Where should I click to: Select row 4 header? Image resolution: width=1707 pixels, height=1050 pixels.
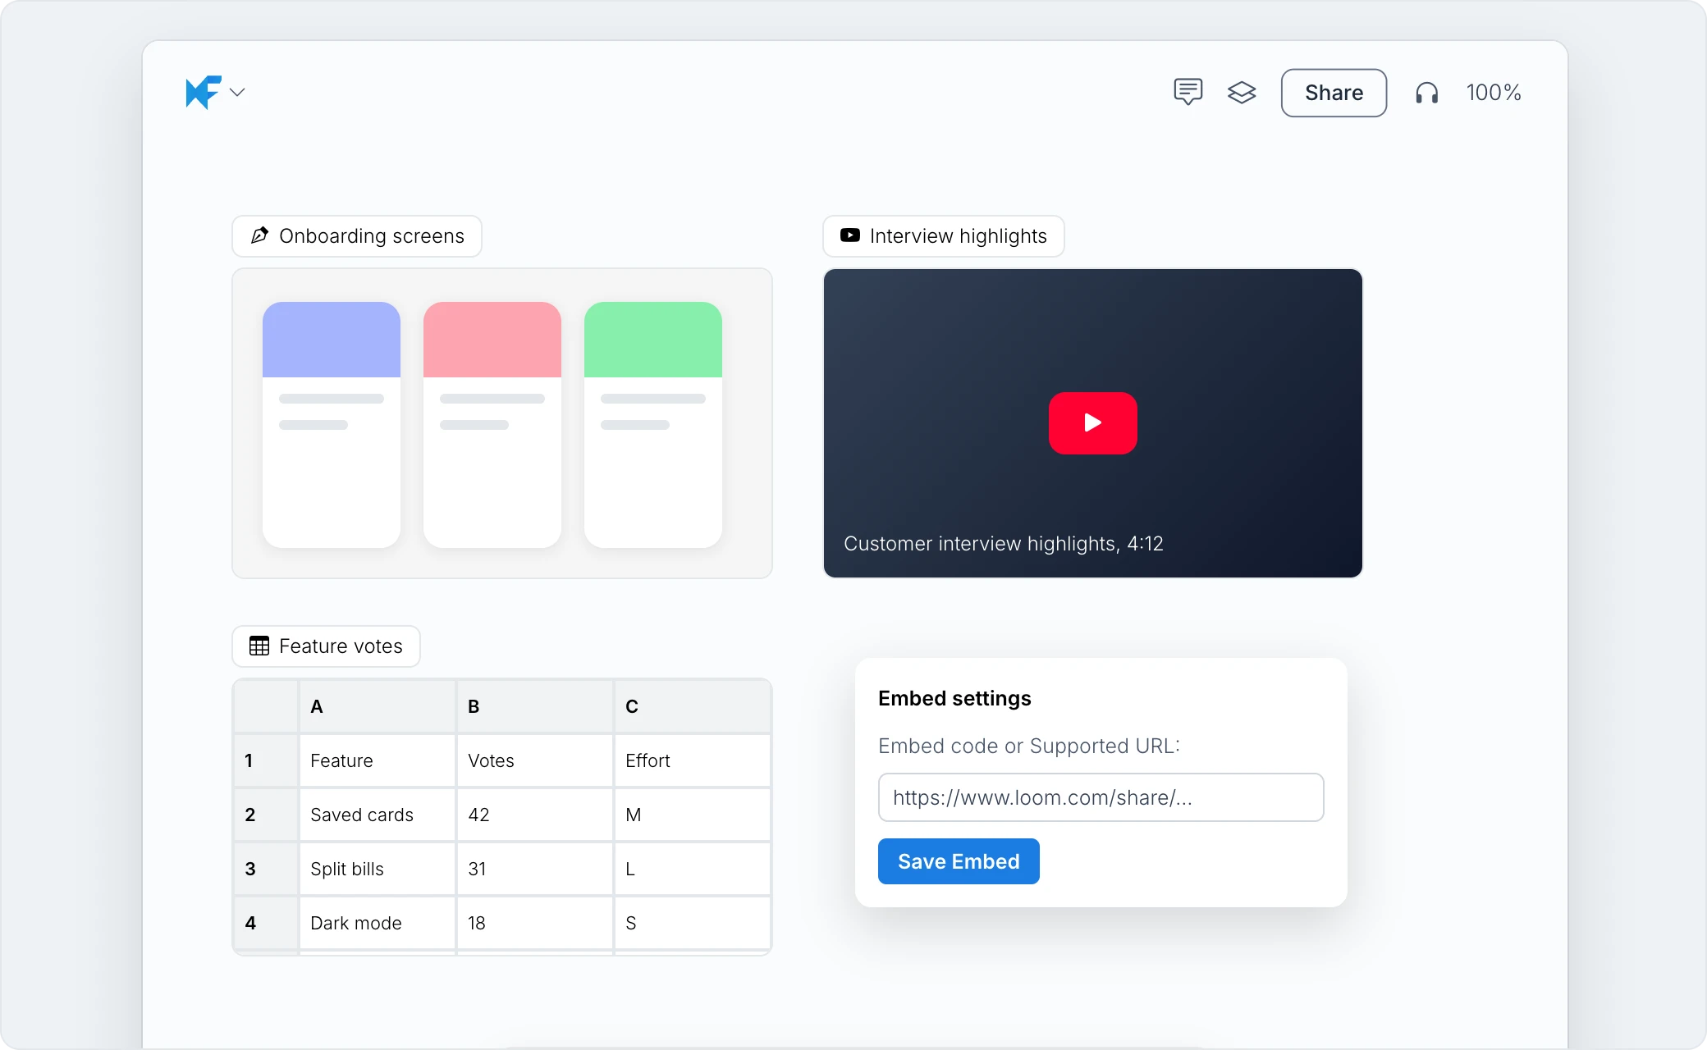[266, 923]
